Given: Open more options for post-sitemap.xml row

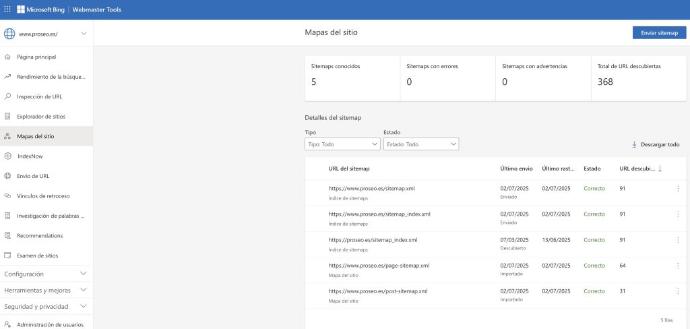Looking at the screenshot, I should point(678,291).
